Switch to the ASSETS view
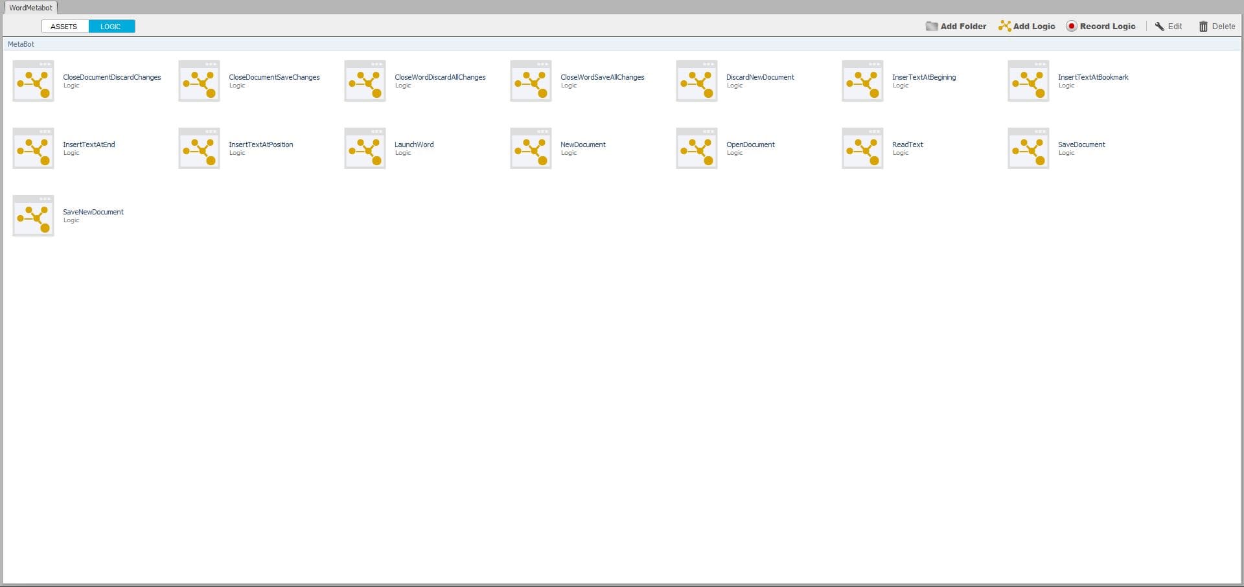Image resolution: width=1244 pixels, height=587 pixels. point(65,27)
